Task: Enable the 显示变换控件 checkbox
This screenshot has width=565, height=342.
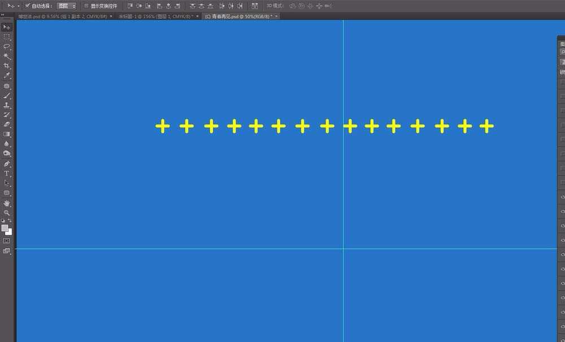Action: point(86,6)
